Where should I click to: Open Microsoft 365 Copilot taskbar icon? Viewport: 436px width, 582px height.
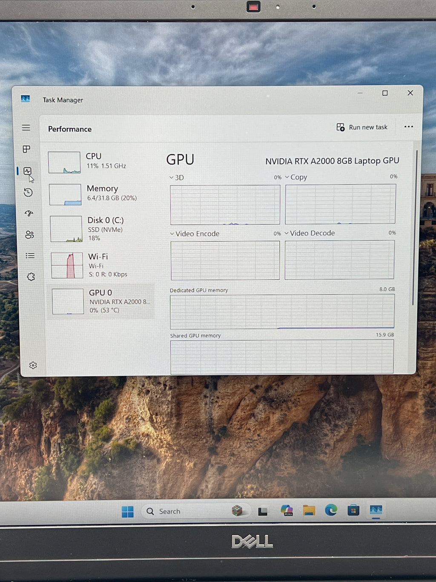287,510
